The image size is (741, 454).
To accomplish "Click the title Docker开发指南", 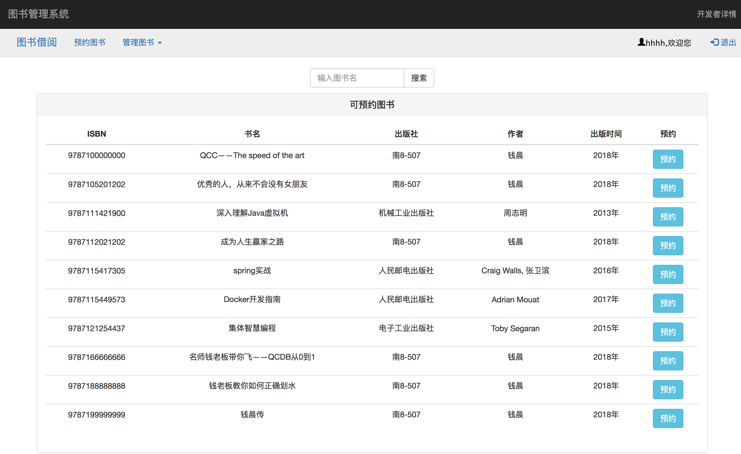I will pyautogui.click(x=252, y=300).
